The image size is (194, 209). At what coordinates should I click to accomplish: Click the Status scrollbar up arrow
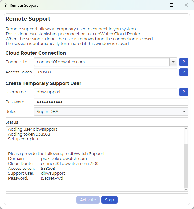click(x=186, y=128)
